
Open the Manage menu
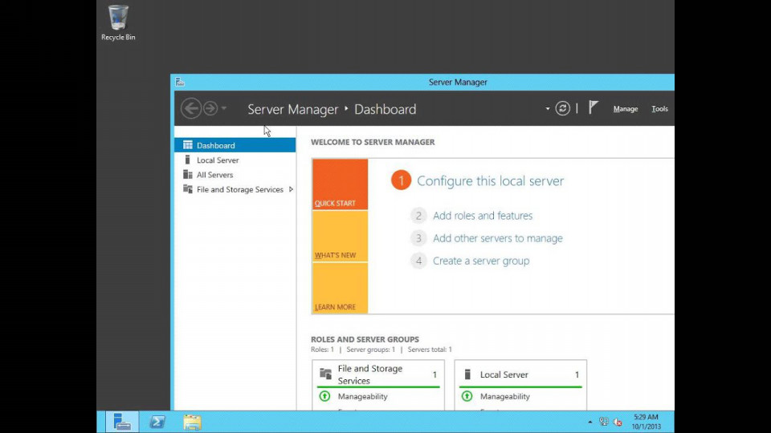tap(626, 109)
